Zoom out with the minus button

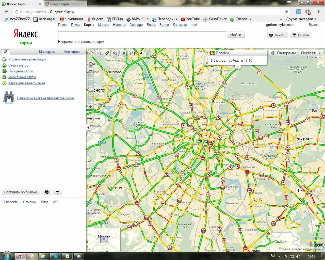[91, 70]
